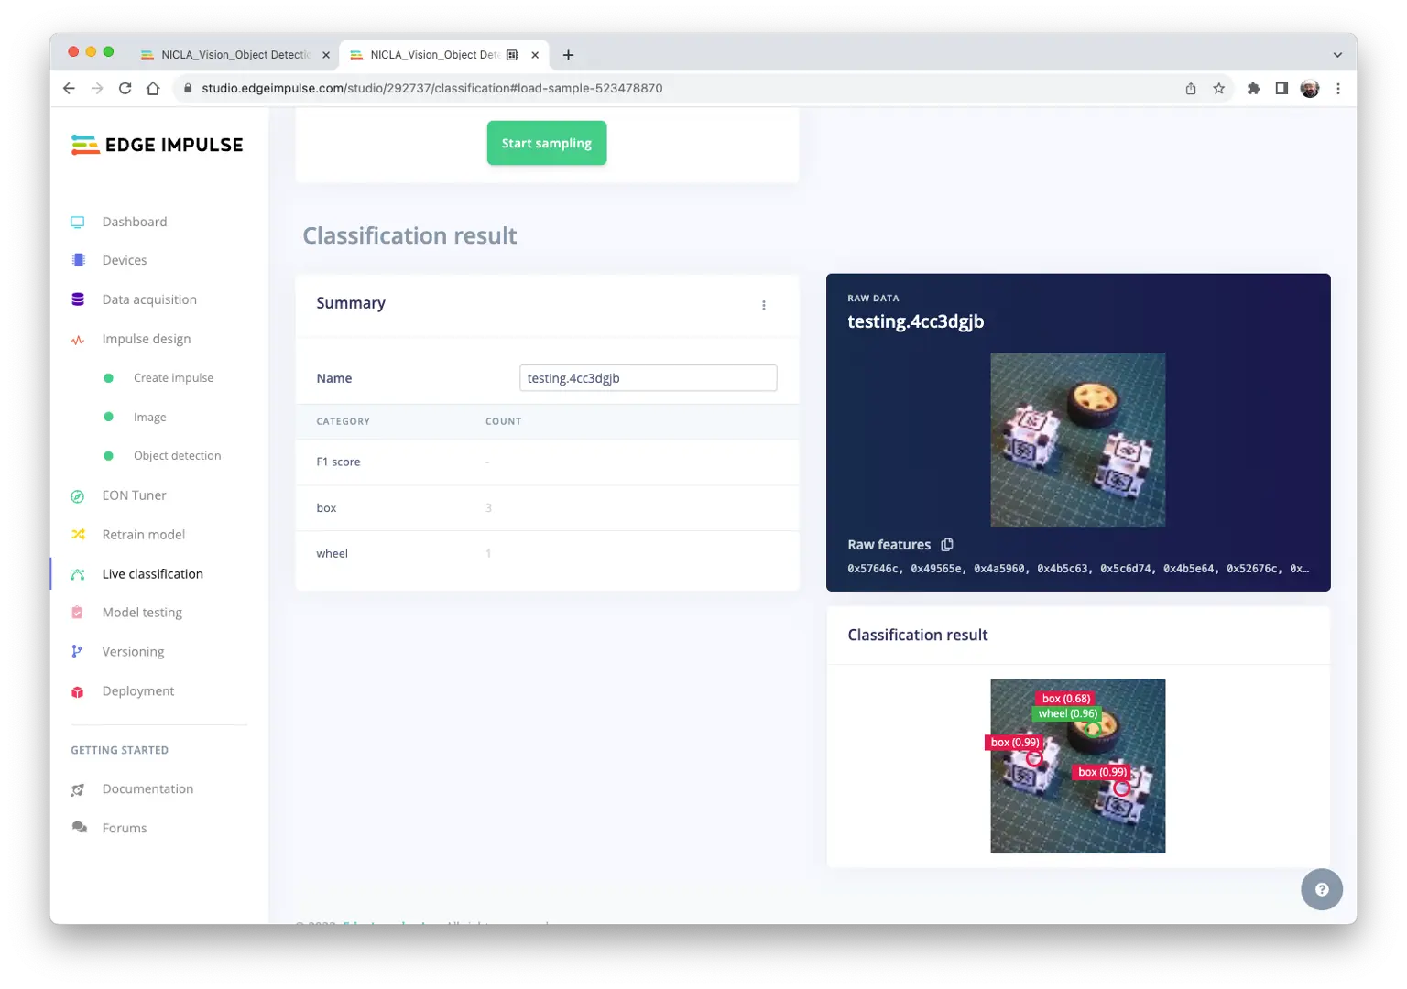Click the raw data sample image
Screen dimensions: 1407x989
(x=1077, y=440)
